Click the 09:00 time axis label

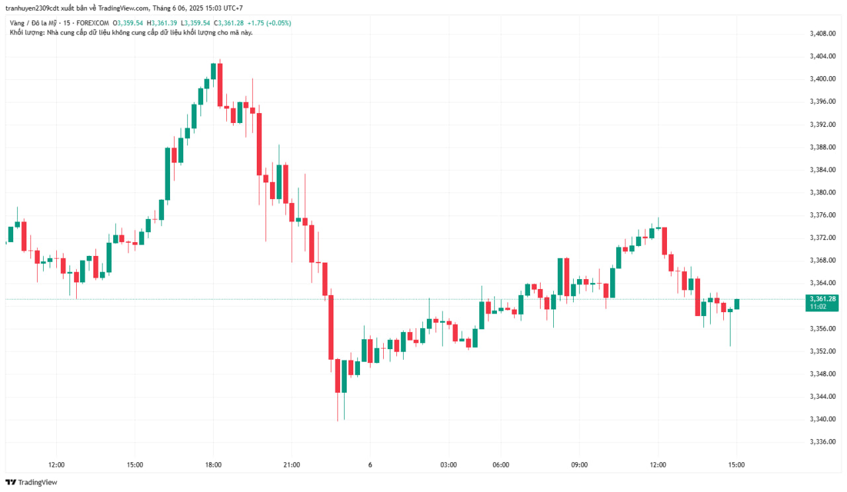click(579, 465)
